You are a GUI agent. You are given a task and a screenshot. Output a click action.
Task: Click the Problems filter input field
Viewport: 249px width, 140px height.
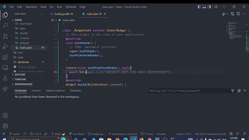click(x=189, y=91)
